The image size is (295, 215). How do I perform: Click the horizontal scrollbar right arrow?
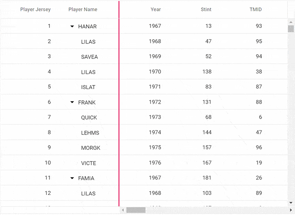(291, 210)
